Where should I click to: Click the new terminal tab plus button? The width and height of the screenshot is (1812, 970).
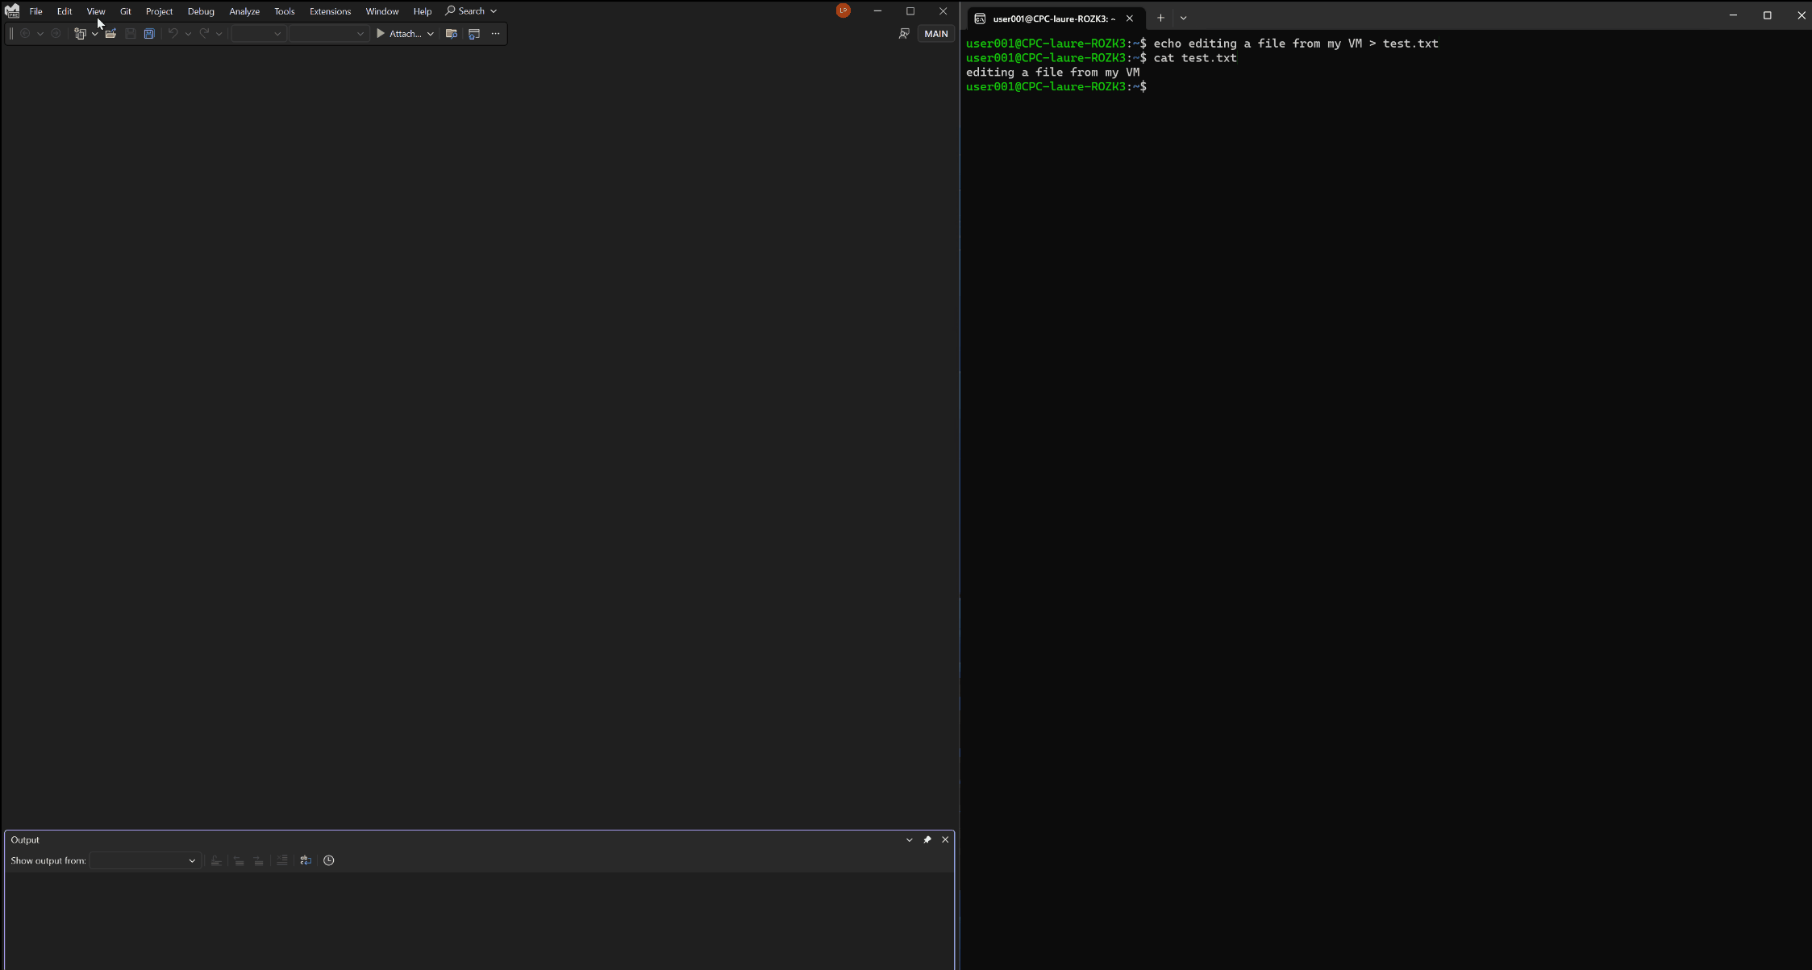click(1160, 18)
